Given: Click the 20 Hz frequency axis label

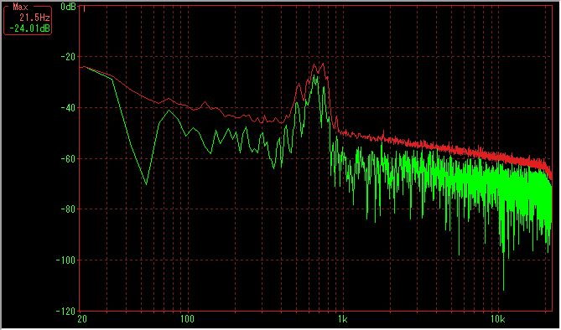Looking at the screenshot, I should coord(82,319).
